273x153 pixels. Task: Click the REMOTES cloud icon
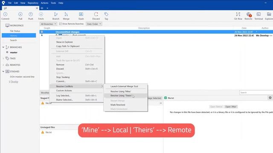(x=7, y=65)
